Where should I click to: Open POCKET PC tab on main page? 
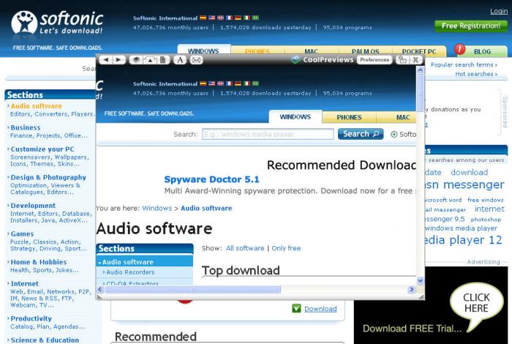coord(419,52)
